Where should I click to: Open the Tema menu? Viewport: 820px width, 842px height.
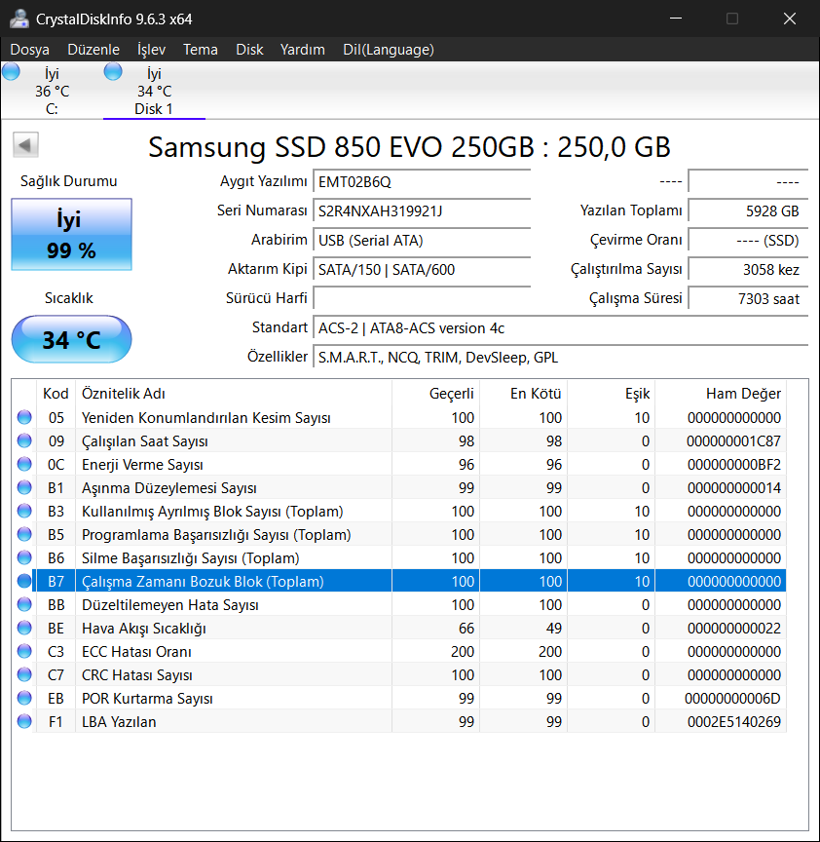(x=201, y=50)
